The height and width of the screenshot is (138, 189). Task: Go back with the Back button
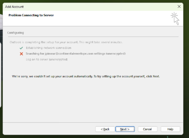[105, 129]
